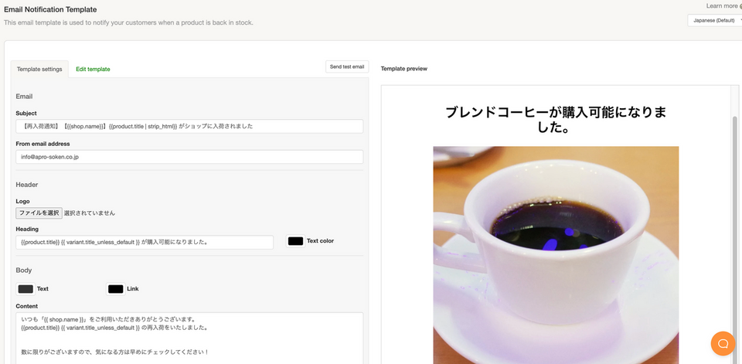Open the orange chat support bubble

[x=723, y=343]
